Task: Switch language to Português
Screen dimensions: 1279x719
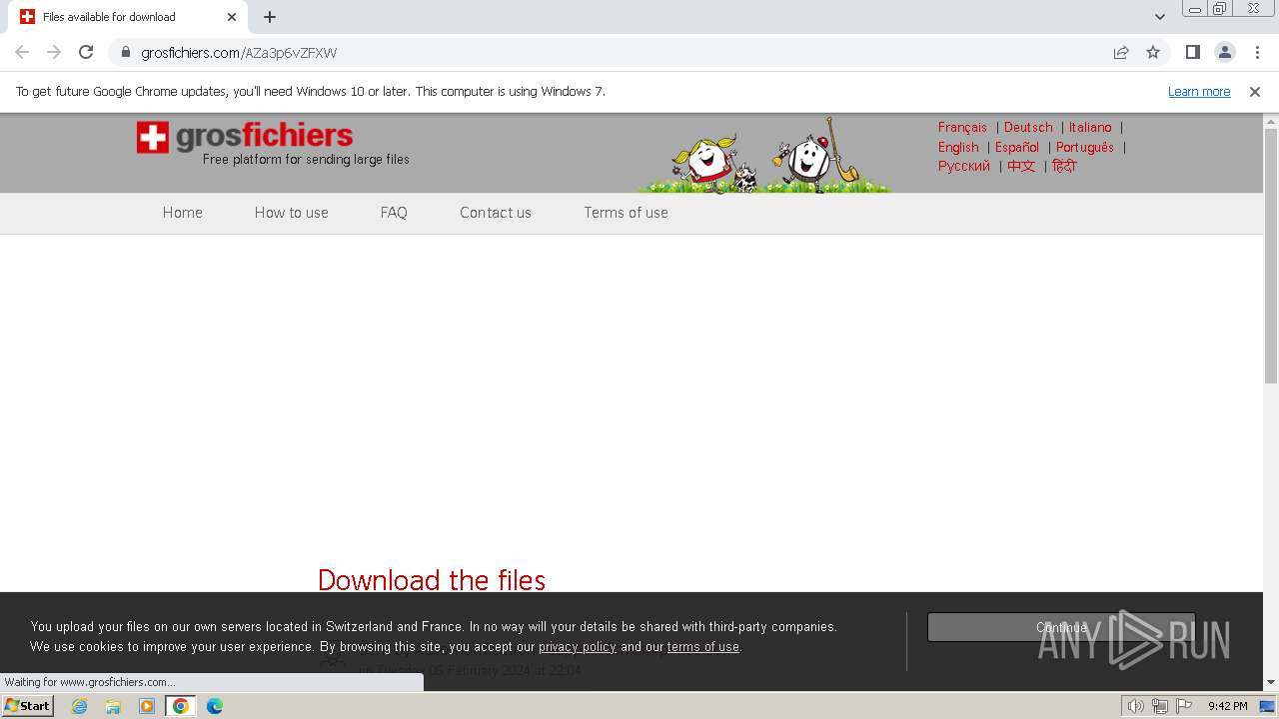Action: coord(1085,147)
